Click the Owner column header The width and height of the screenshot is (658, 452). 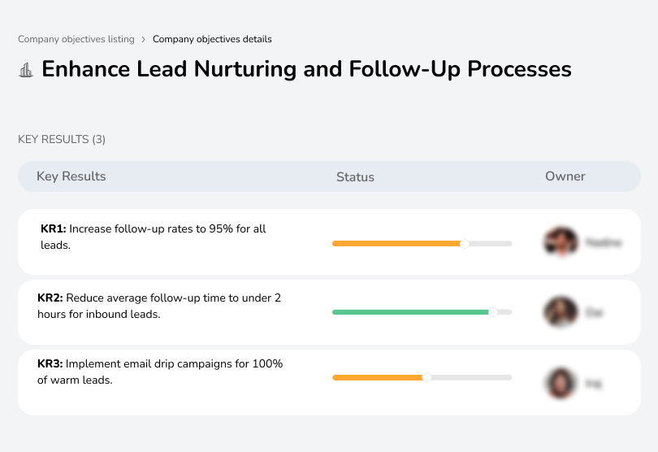click(x=565, y=176)
